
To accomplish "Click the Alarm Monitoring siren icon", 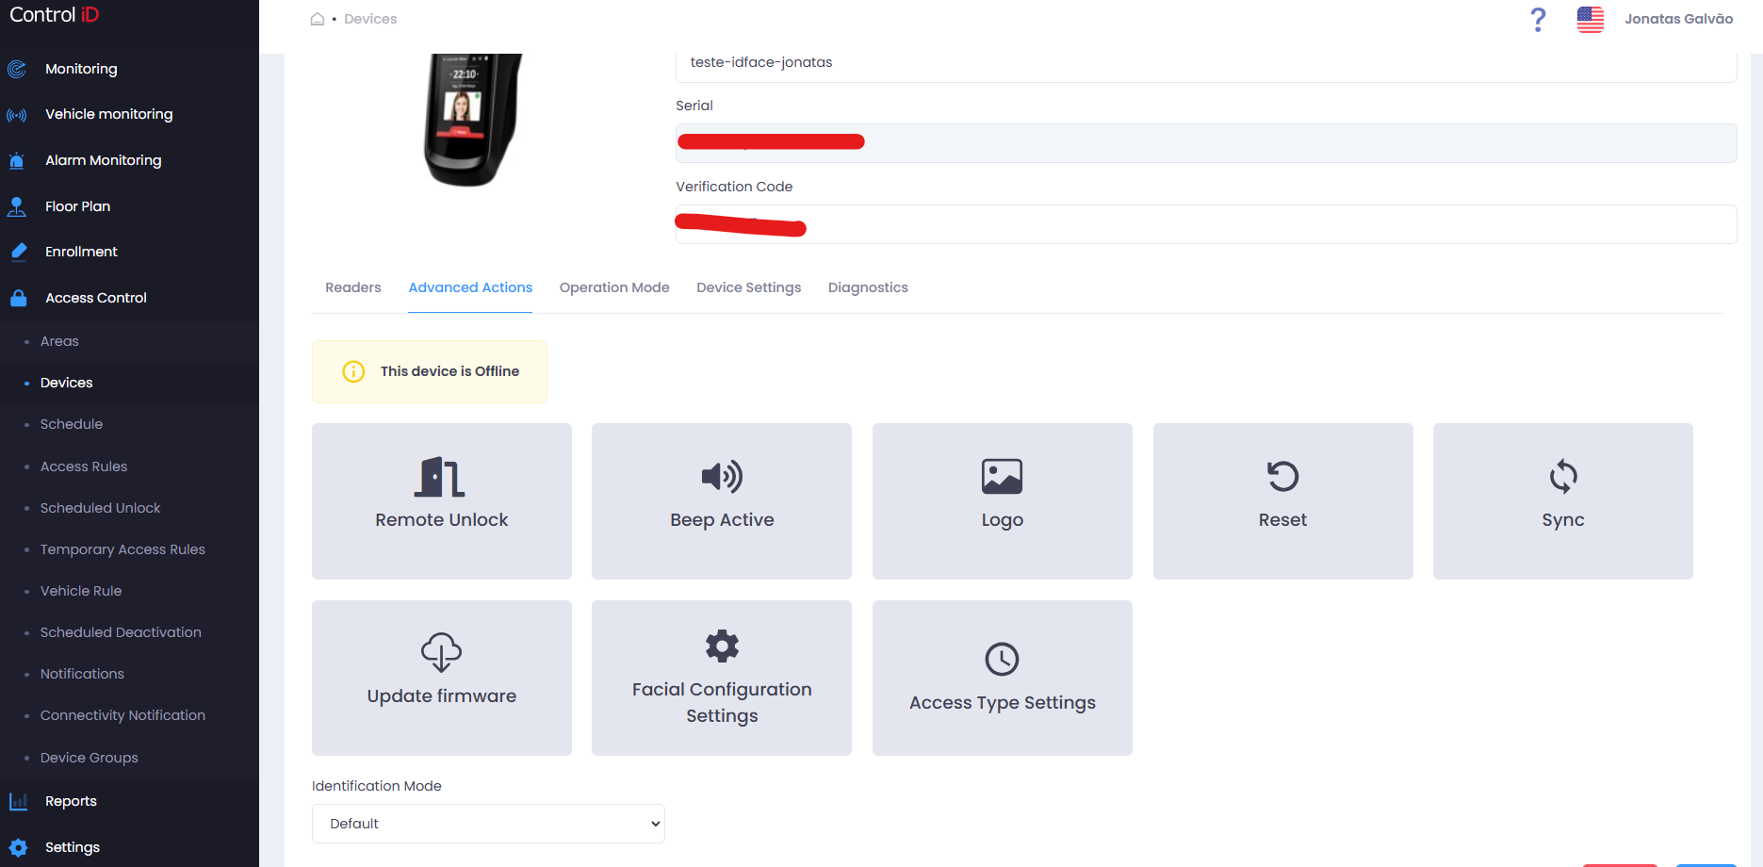I will (x=17, y=161).
